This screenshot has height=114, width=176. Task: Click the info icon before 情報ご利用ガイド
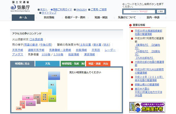tap(52, 10)
